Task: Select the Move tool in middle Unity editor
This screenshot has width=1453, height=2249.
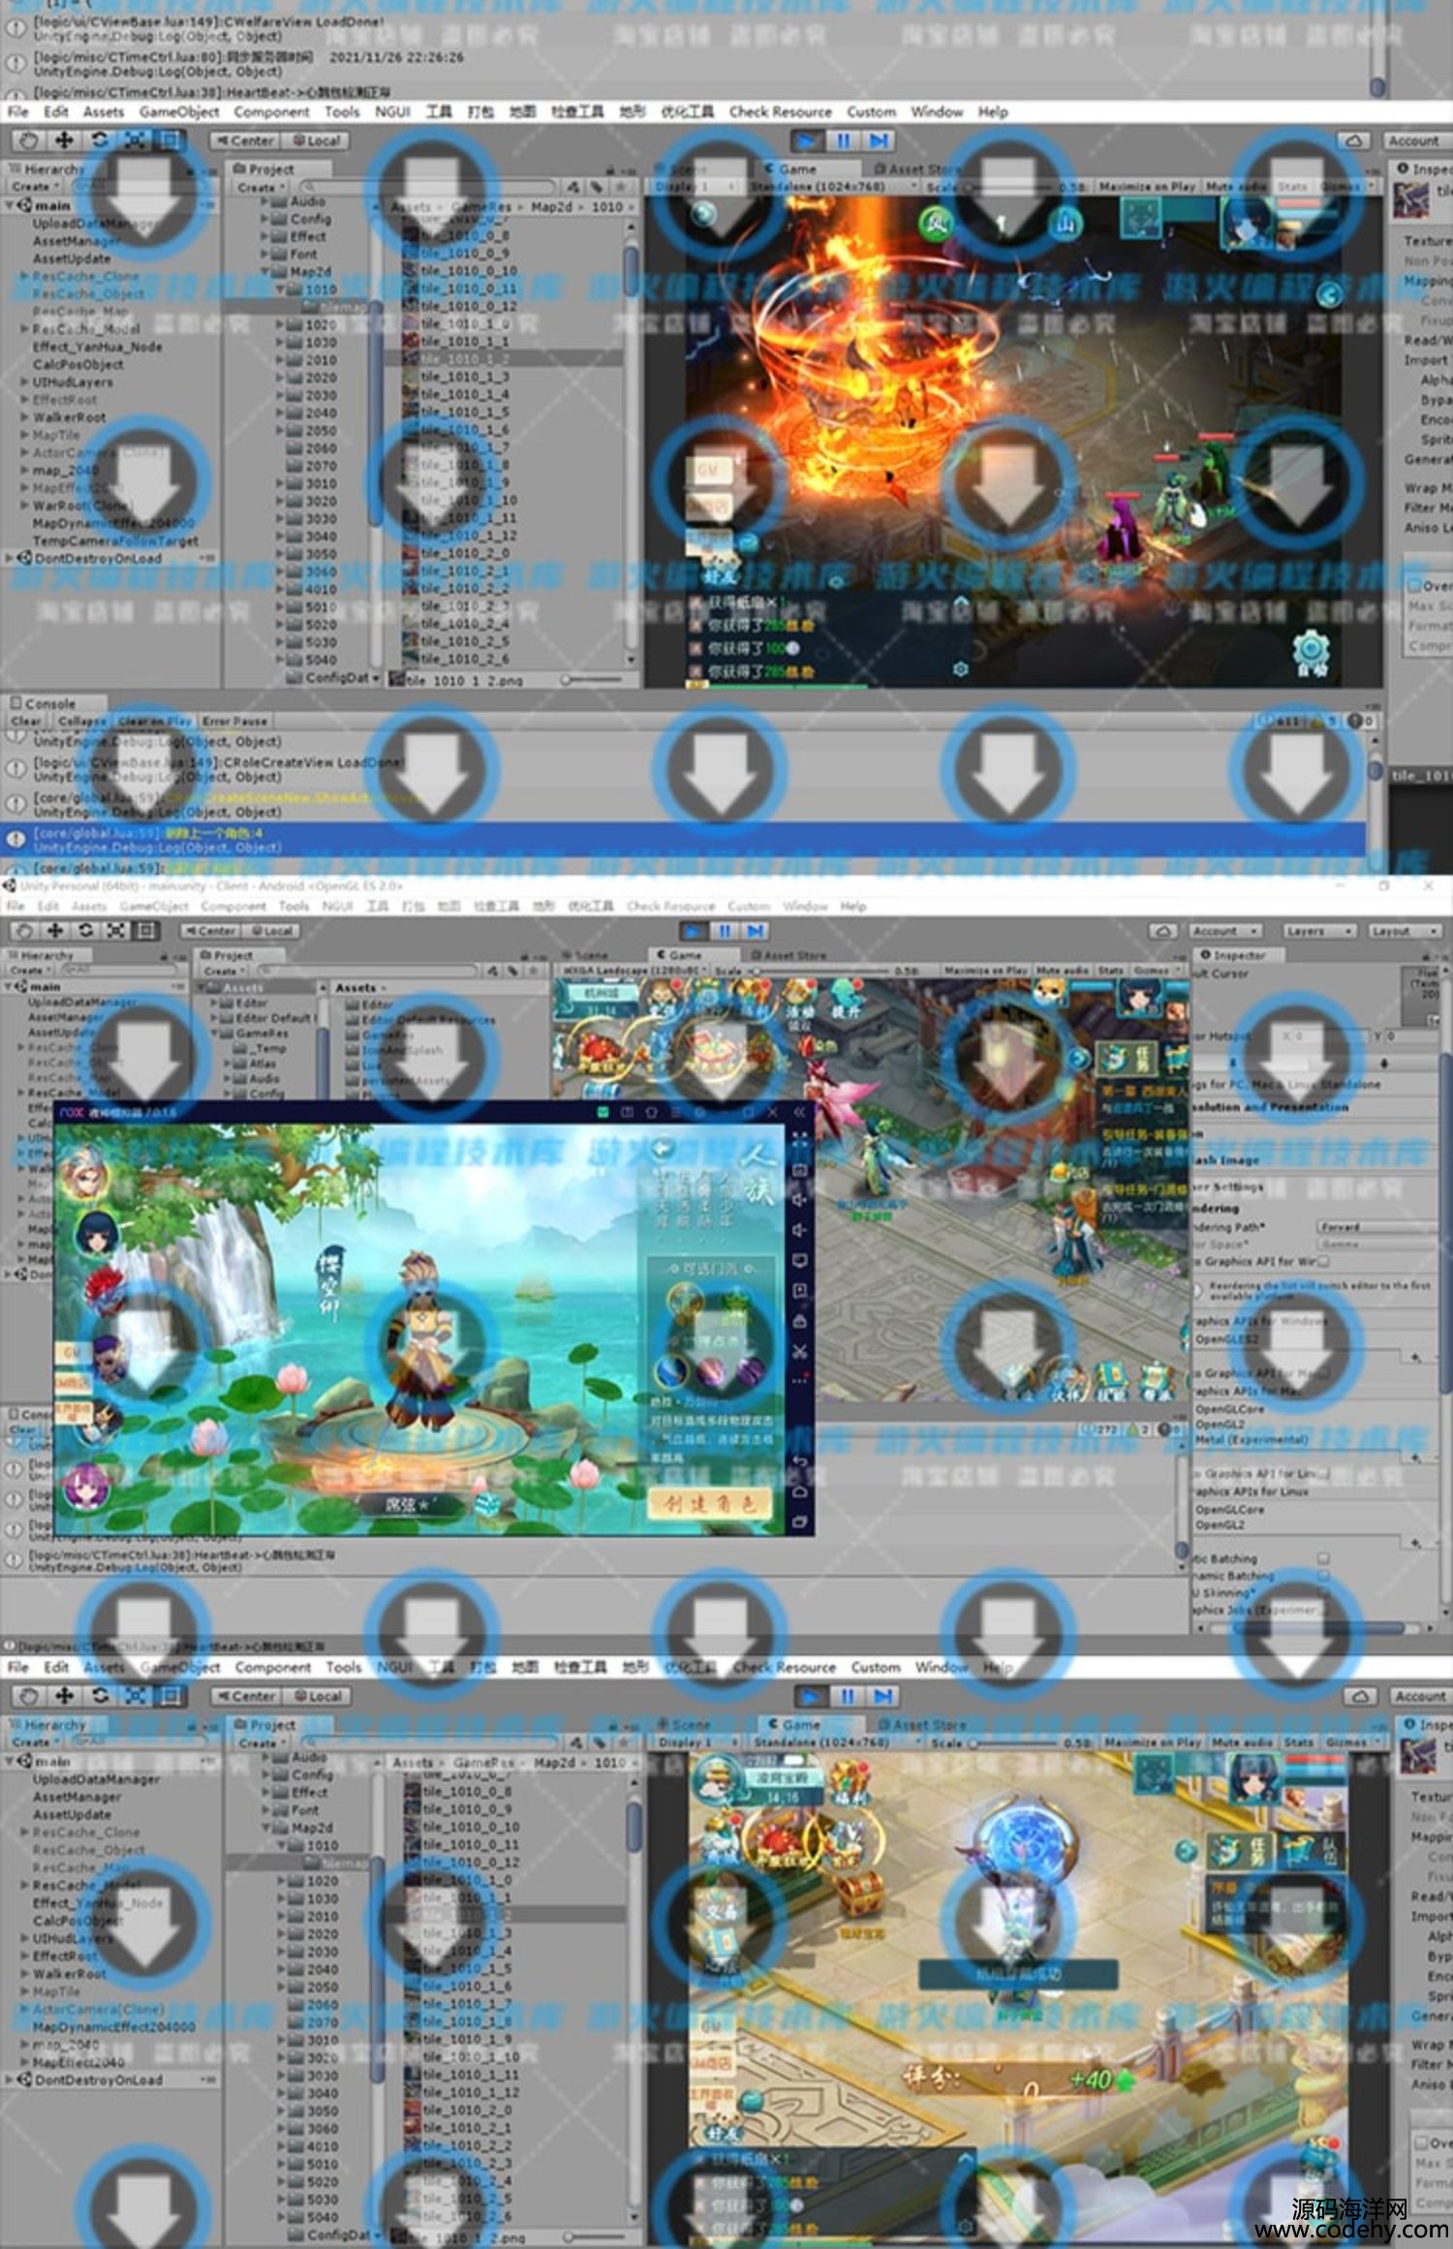Action: [x=55, y=931]
